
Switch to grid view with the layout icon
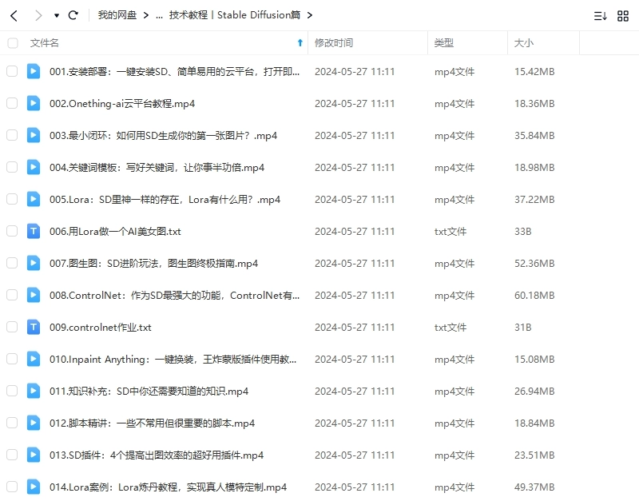625,14
